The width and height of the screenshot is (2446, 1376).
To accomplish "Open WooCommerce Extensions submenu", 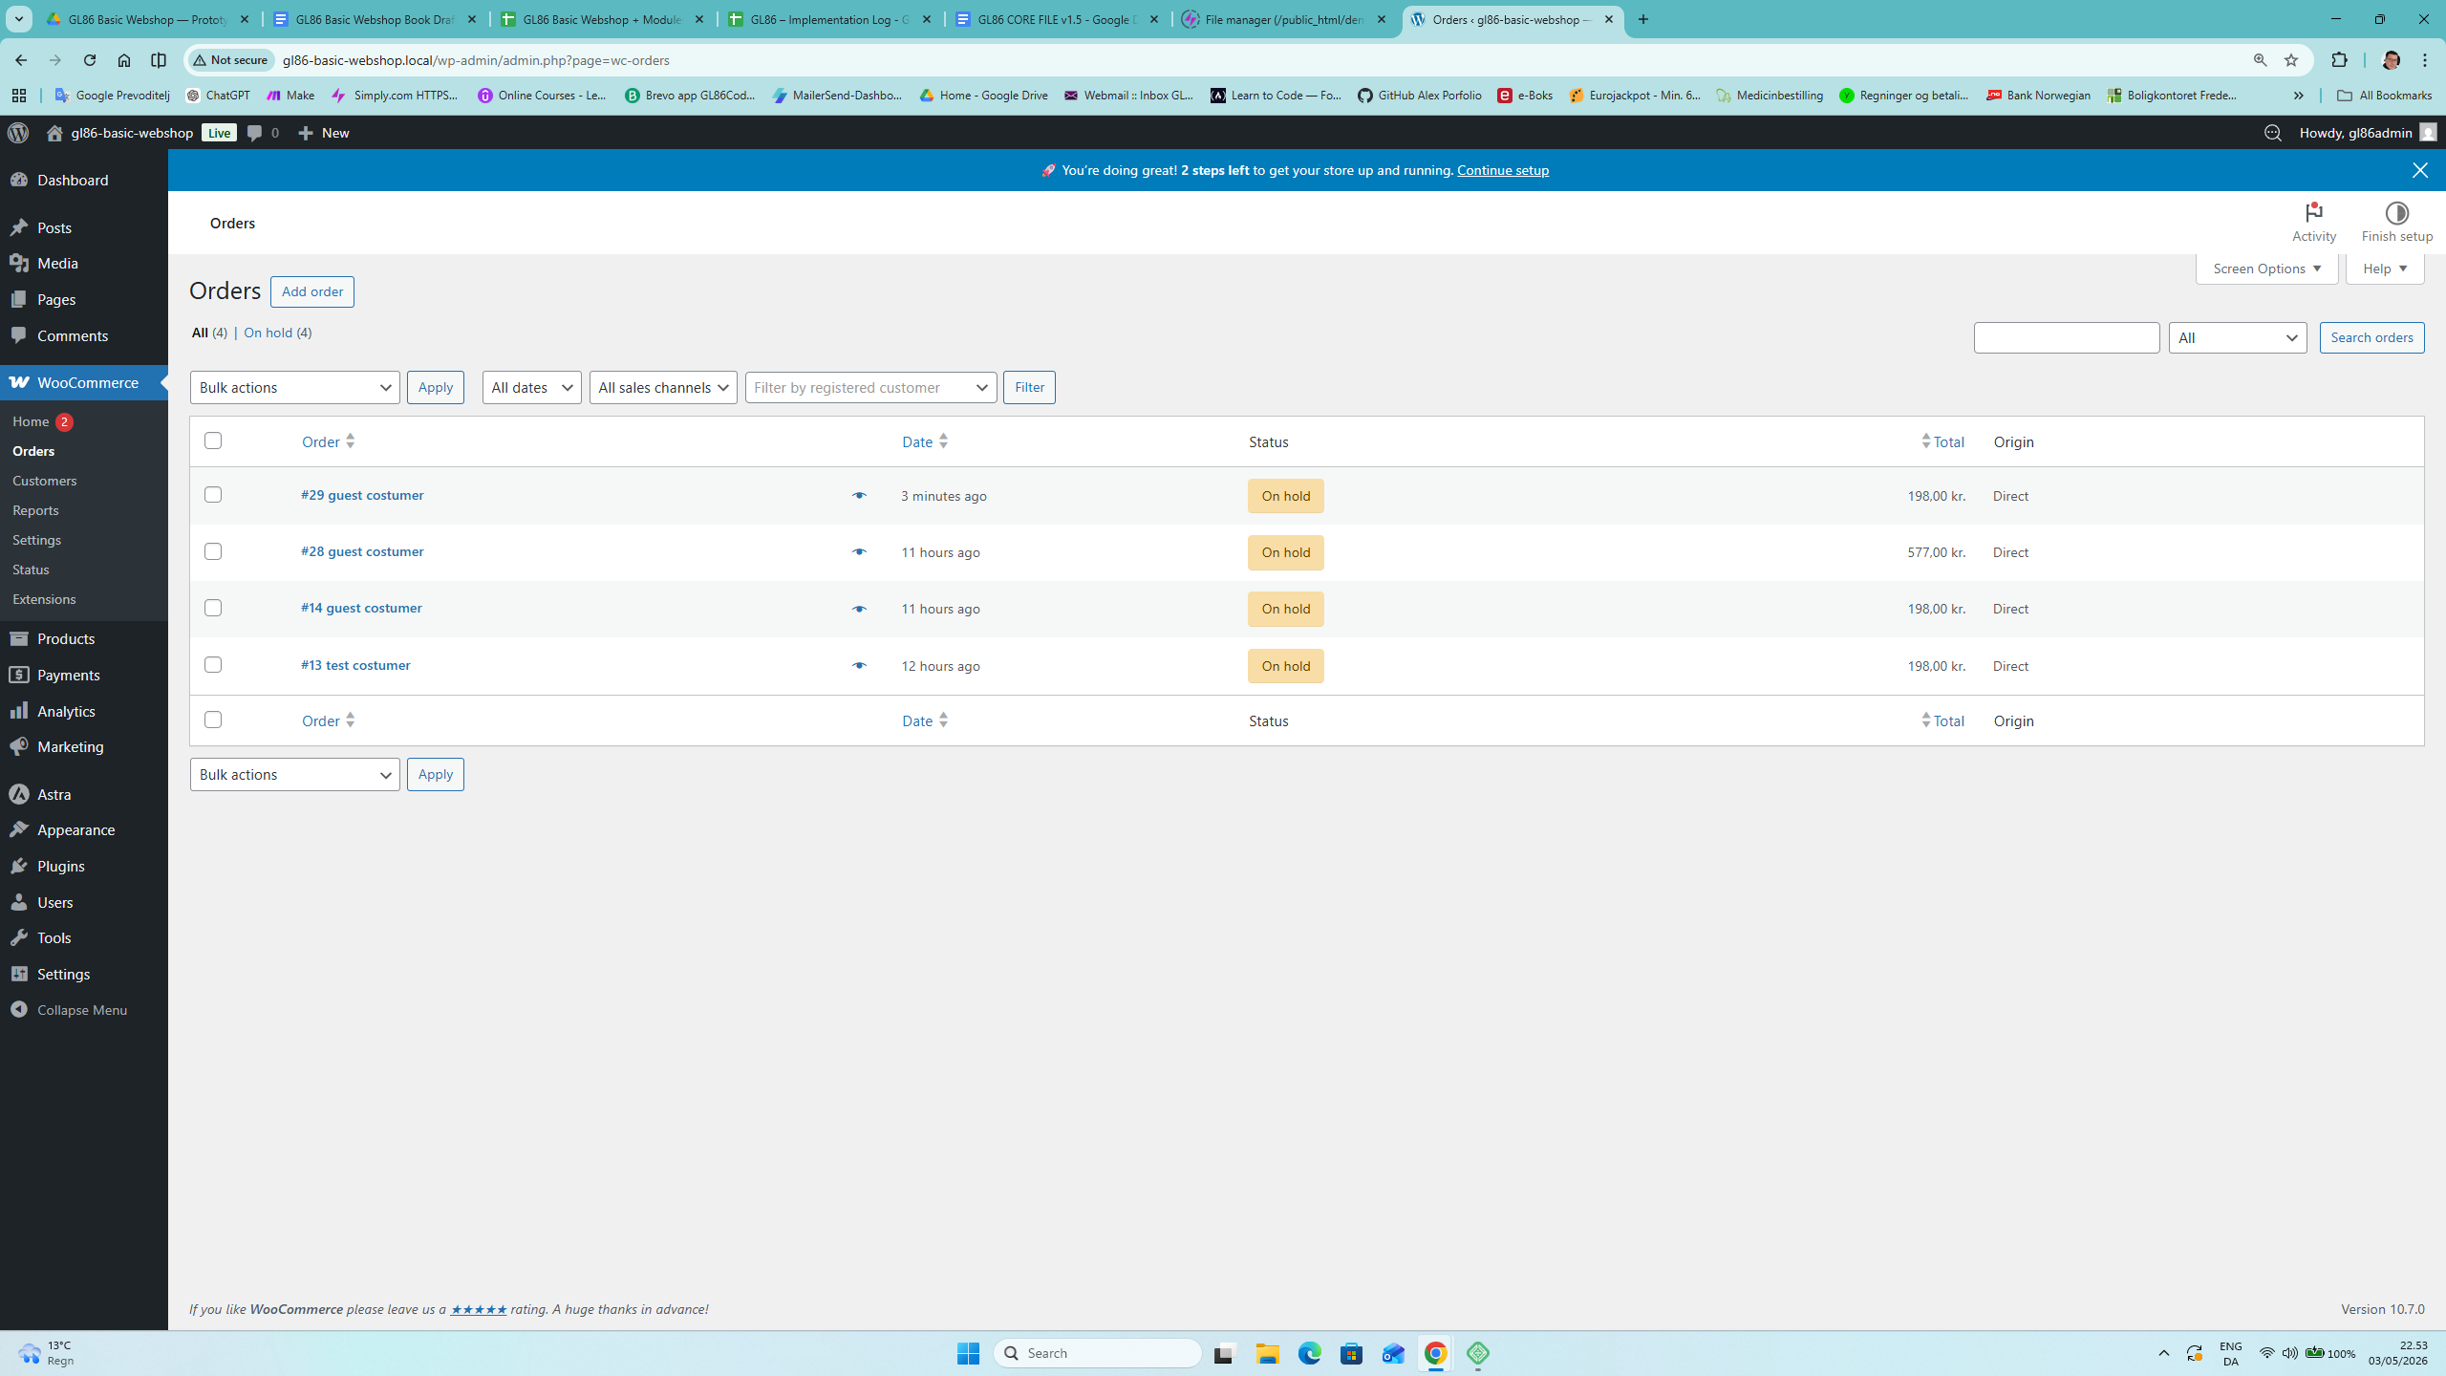I will (44, 599).
